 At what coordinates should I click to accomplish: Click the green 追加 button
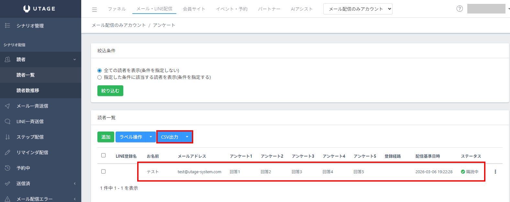coord(106,137)
